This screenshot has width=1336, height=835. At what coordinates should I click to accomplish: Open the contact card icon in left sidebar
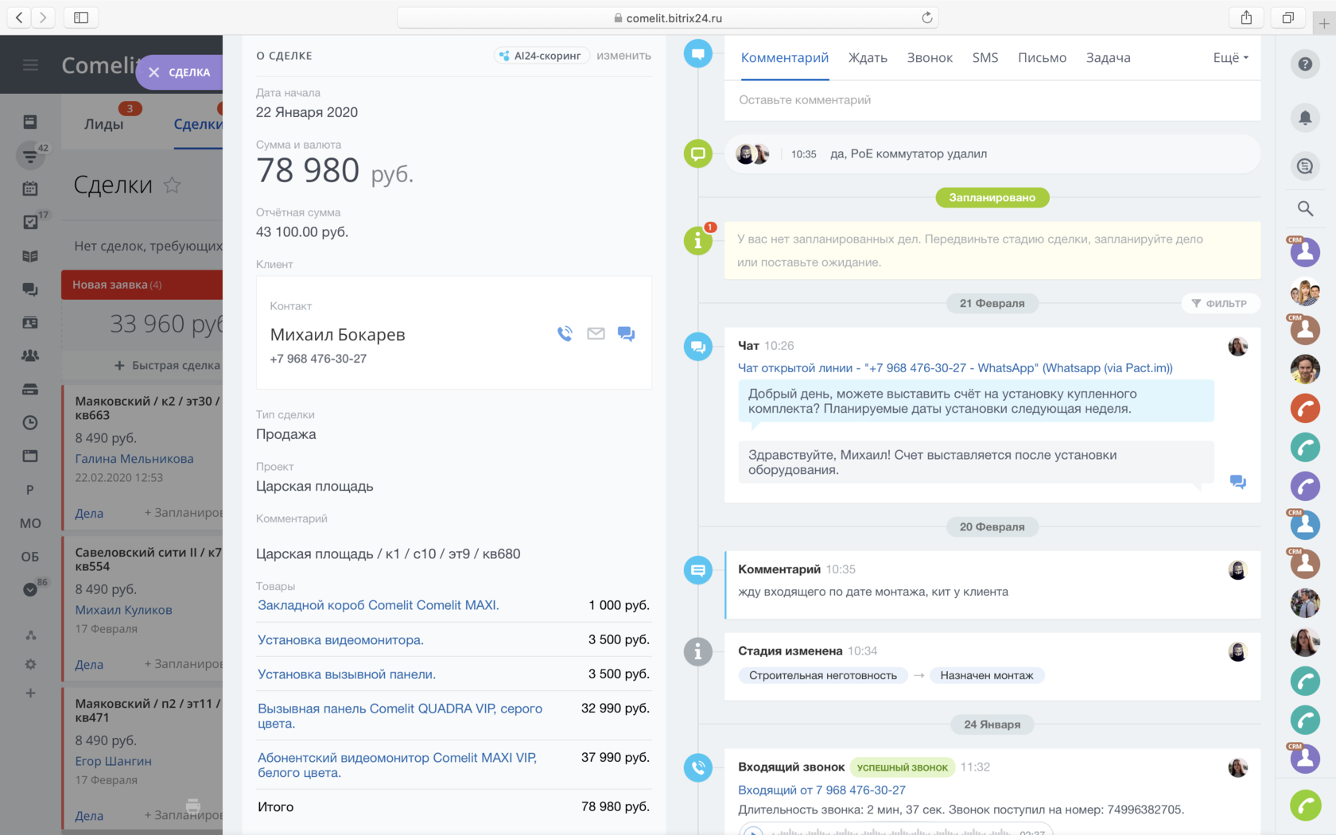click(x=30, y=323)
